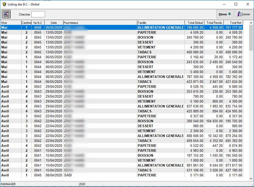Select total net value 782 392.00
254x187 pixels.
click(x=234, y=77)
